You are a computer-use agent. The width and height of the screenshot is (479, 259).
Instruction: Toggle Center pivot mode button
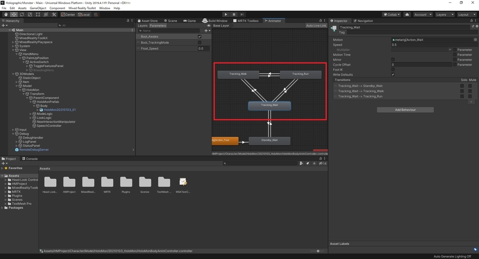(x=68, y=14)
